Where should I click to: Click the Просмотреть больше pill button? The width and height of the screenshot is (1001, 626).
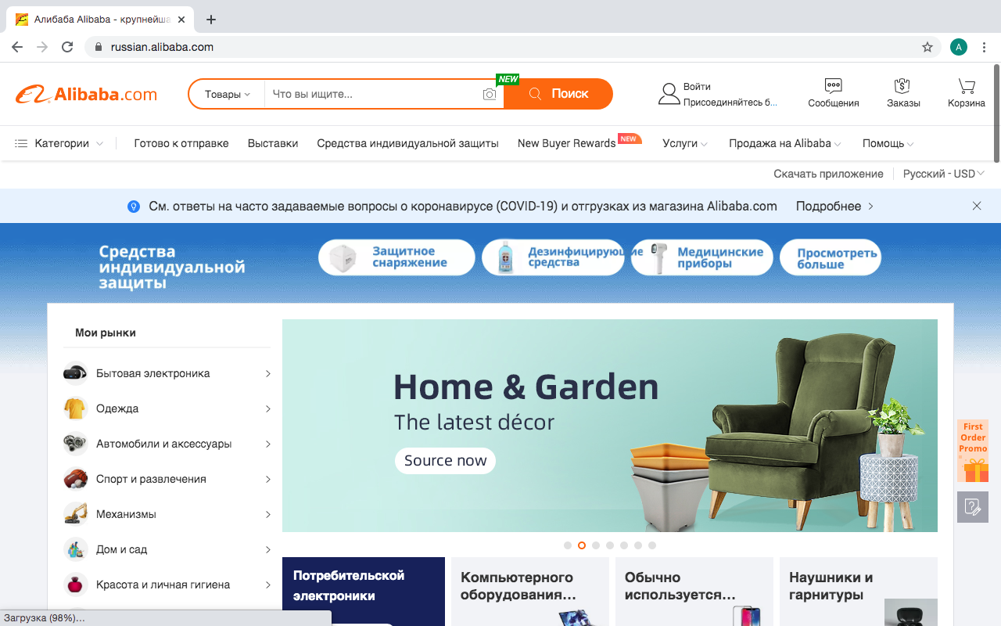(831, 258)
